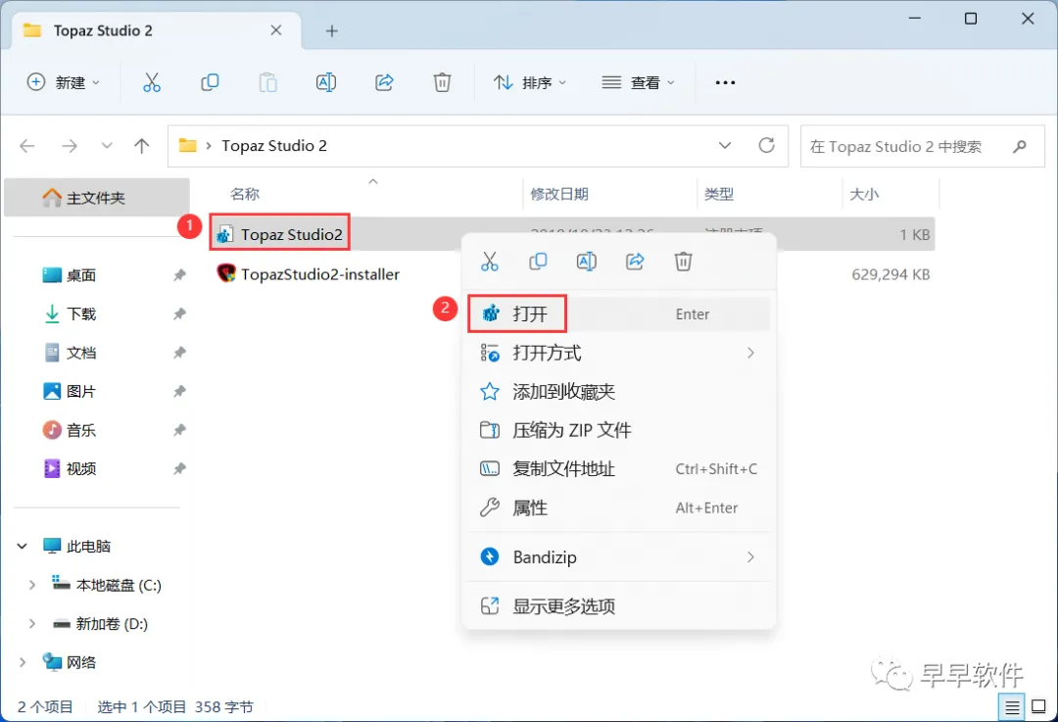
Task: Select 添加到收藏夹 from context menu
Action: point(619,391)
